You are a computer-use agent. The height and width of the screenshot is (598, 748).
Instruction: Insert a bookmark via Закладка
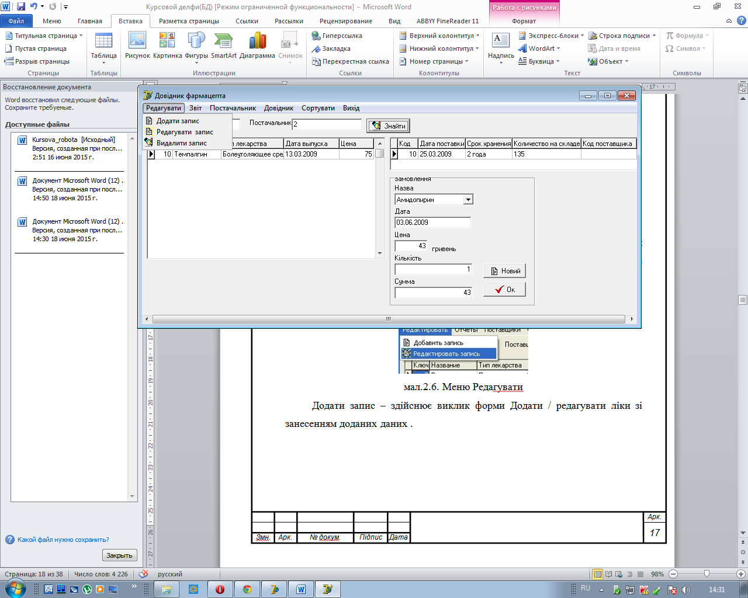[331, 48]
